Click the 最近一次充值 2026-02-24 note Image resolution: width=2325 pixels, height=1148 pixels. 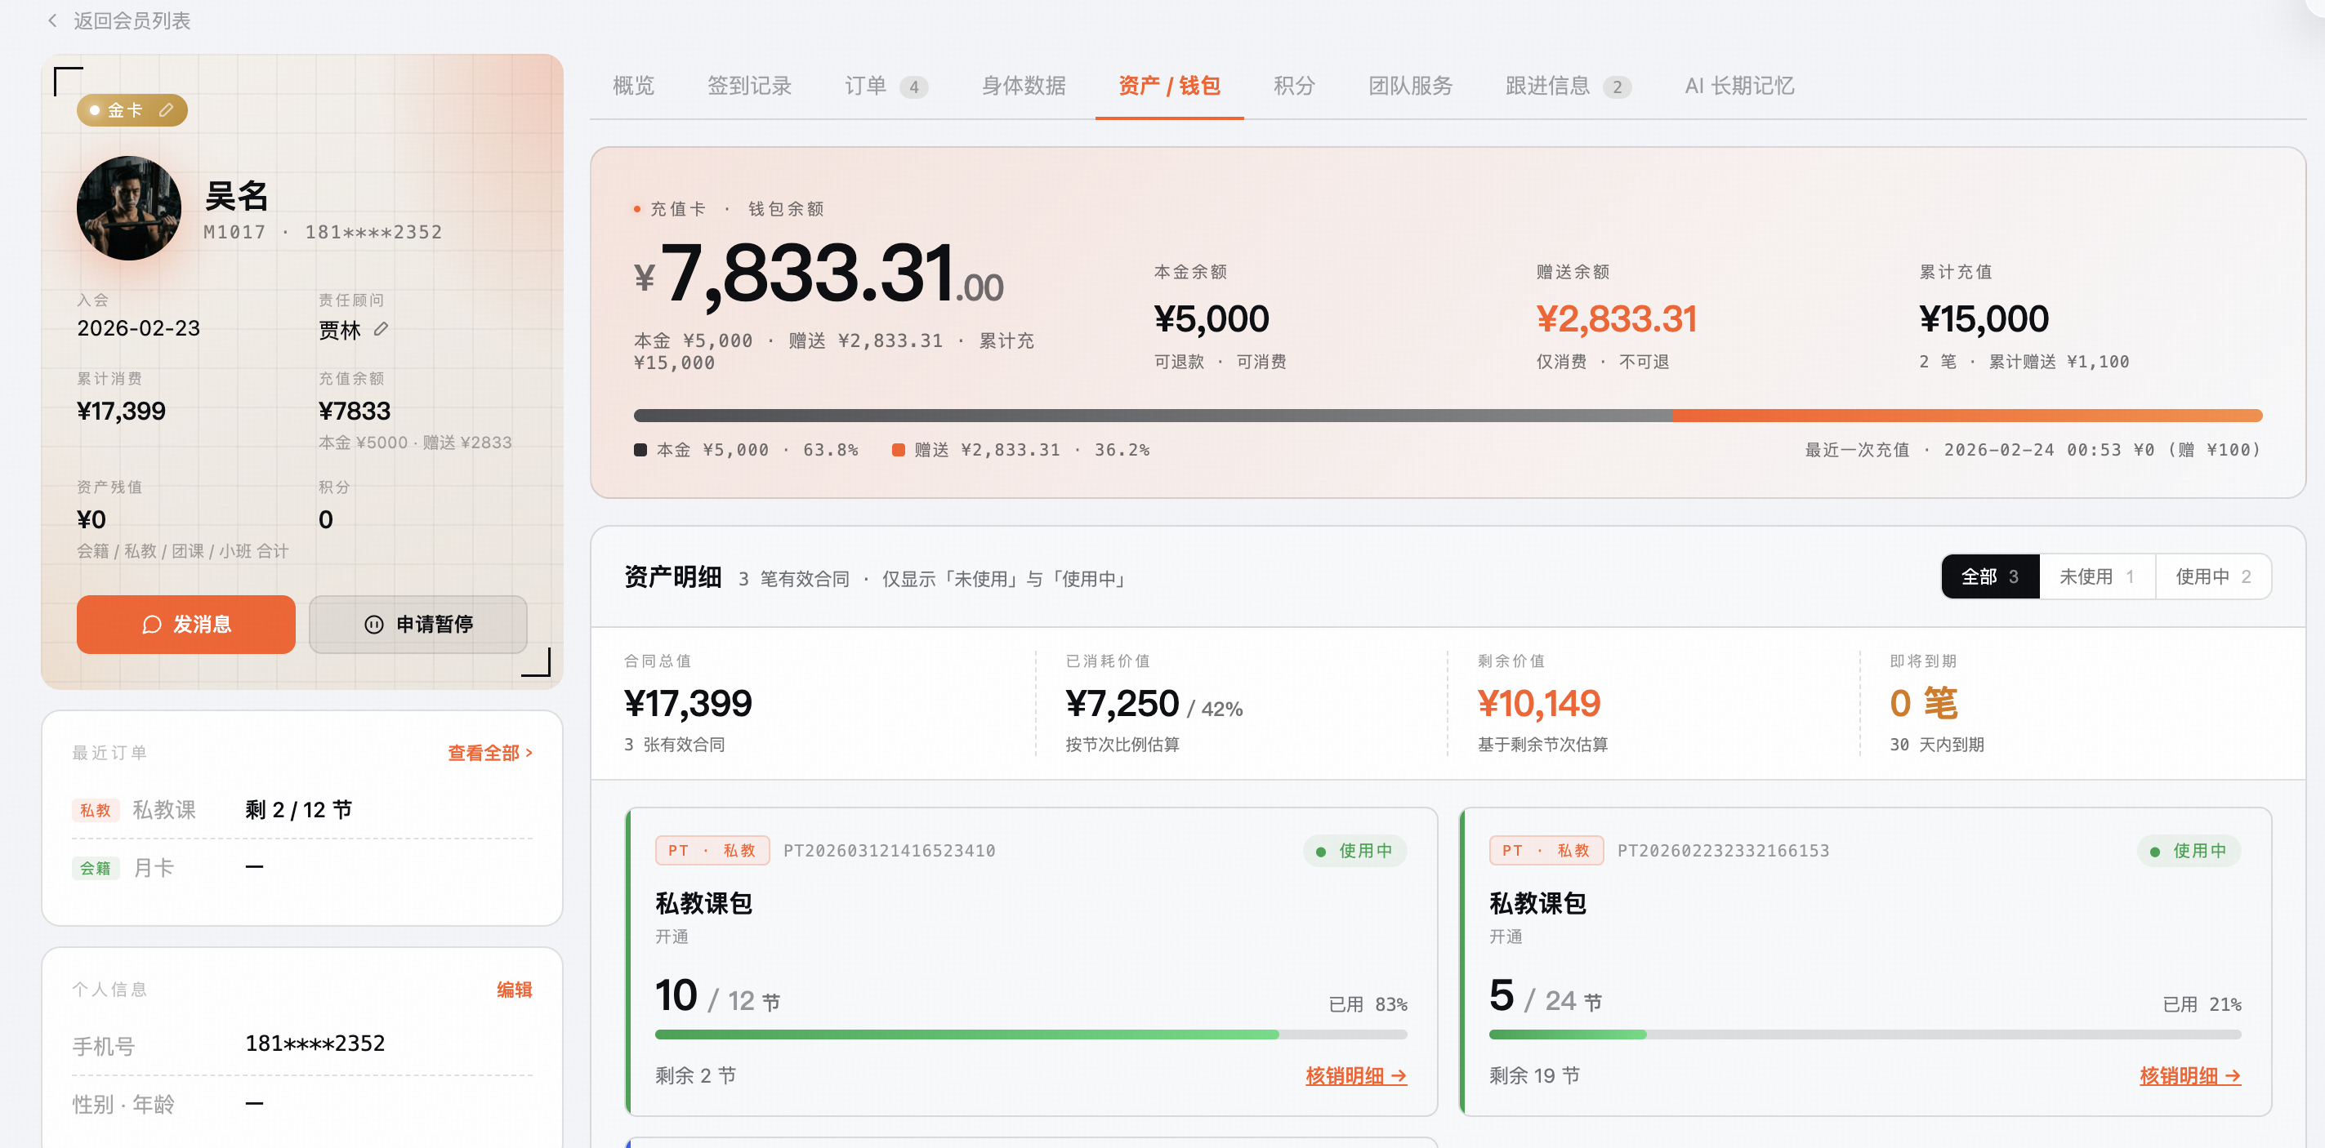pos(2033,449)
